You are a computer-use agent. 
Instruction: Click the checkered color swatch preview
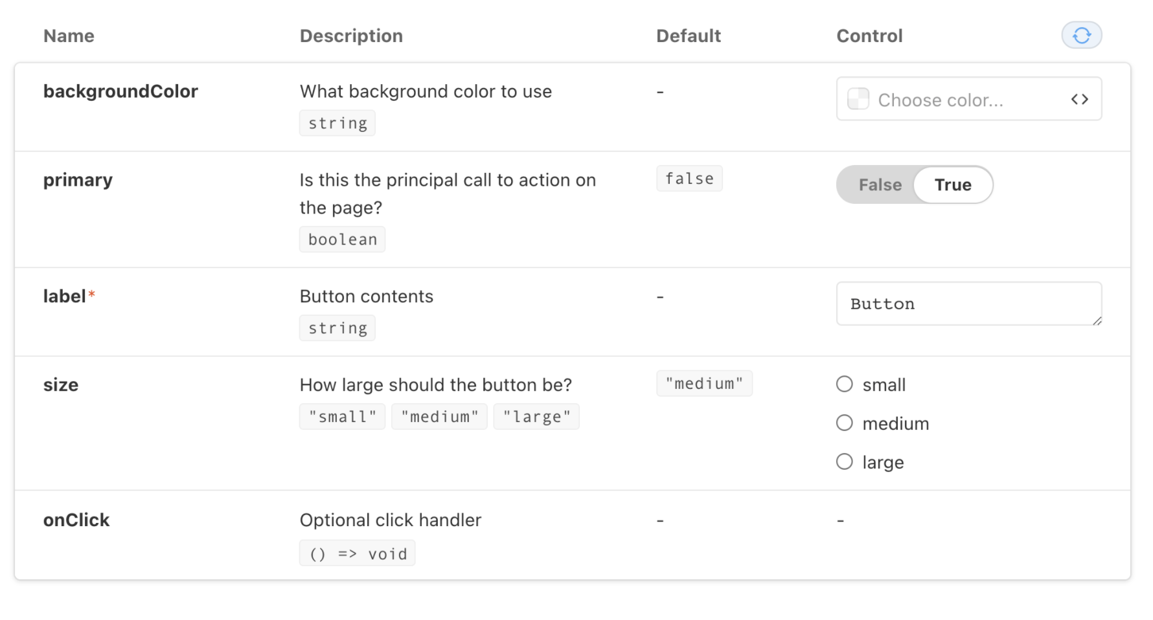click(858, 99)
